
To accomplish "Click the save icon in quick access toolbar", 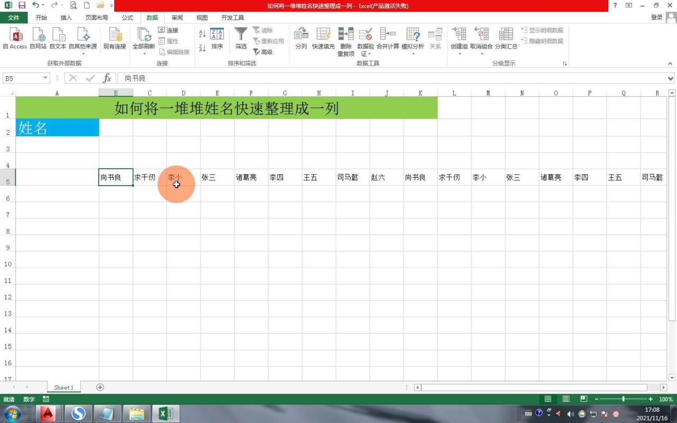I will 22,5.
